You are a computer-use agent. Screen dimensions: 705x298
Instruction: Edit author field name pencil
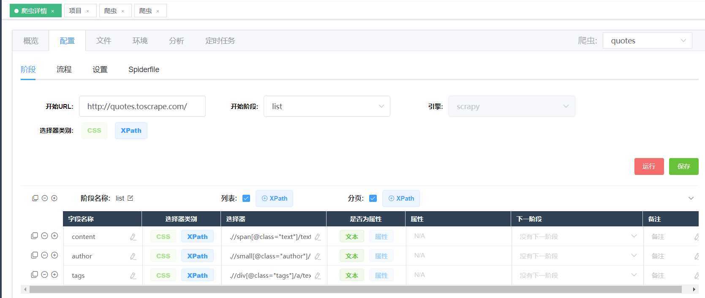tap(133, 256)
